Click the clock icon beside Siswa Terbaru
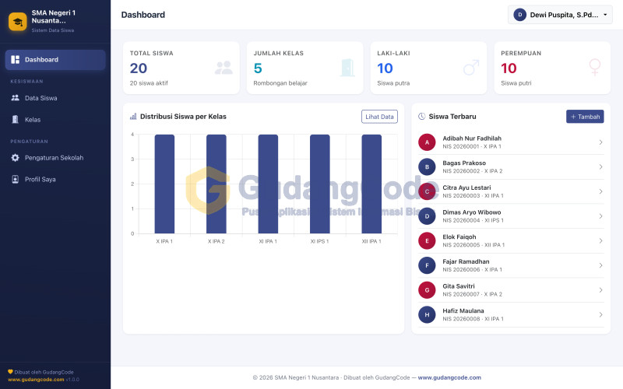The image size is (623, 389). [x=421, y=116]
